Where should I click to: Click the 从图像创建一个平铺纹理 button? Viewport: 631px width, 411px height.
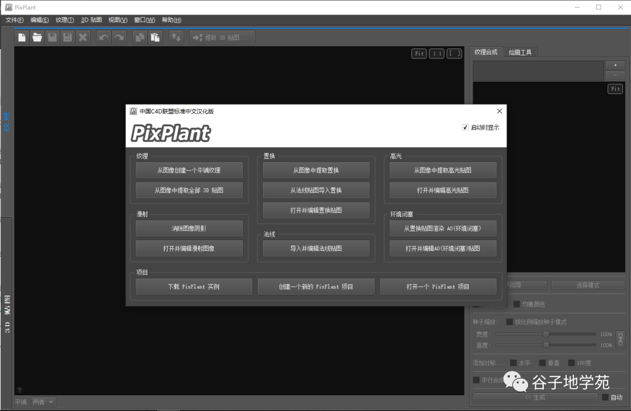pyautogui.click(x=189, y=170)
